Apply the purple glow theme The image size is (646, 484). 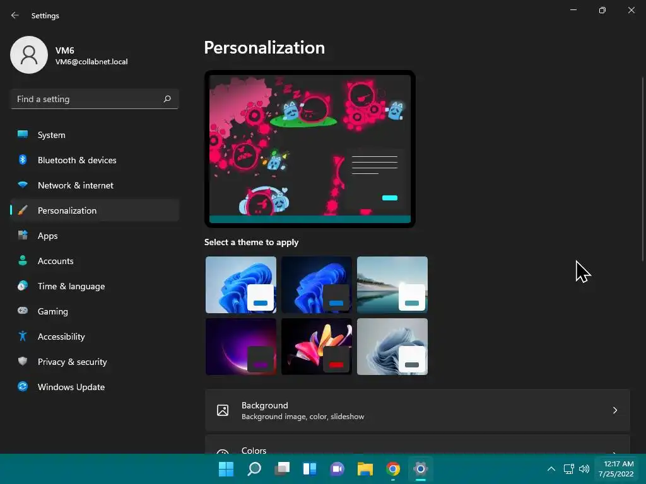[241, 347]
